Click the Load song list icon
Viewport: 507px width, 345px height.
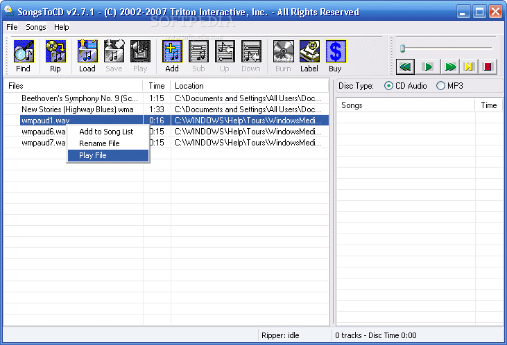point(87,56)
